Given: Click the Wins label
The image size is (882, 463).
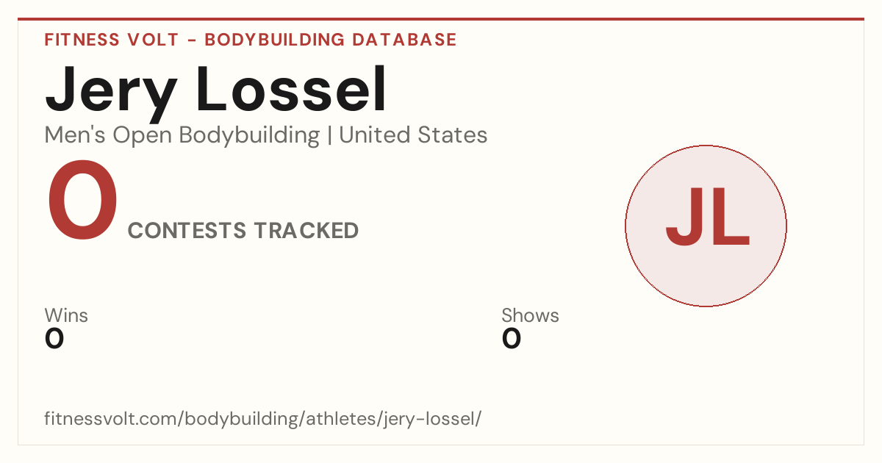Looking at the screenshot, I should click(x=66, y=315).
